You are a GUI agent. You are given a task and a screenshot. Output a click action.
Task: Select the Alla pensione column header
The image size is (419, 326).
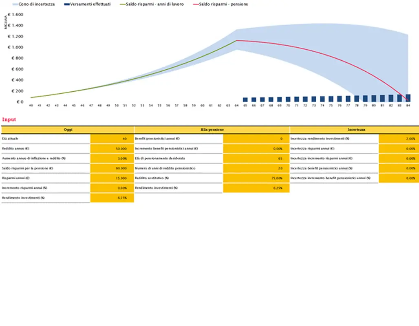point(212,129)
